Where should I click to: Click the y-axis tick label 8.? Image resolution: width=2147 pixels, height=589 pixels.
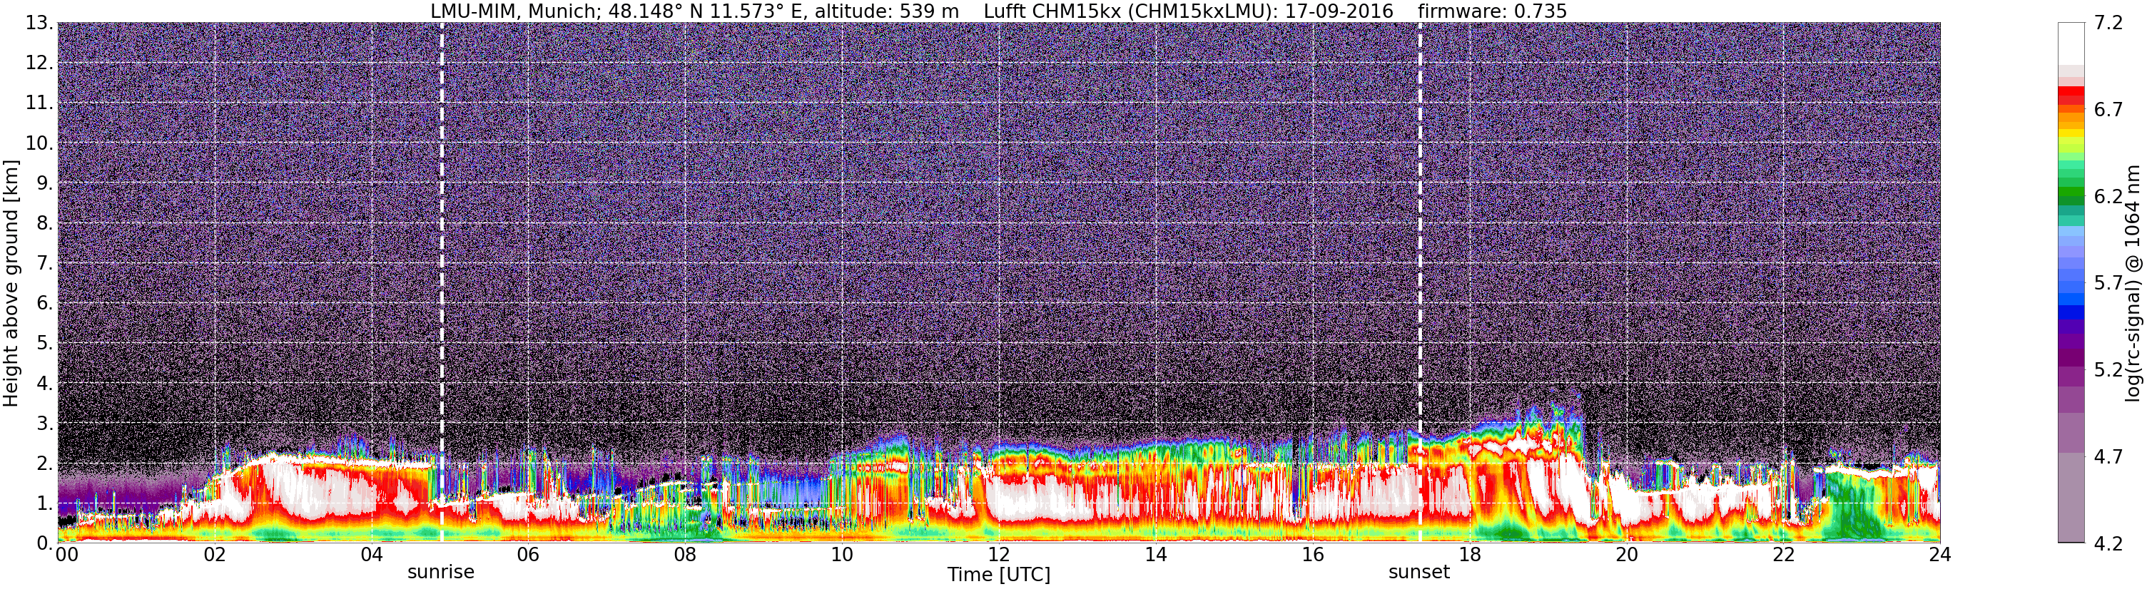tap(44, 222)
